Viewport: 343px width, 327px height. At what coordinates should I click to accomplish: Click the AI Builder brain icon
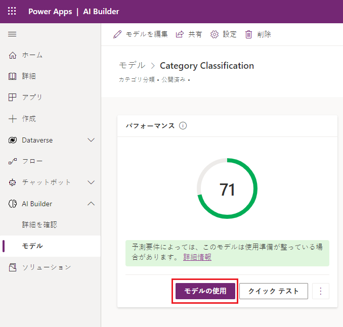pyautogui.click(x=13, y=204)
